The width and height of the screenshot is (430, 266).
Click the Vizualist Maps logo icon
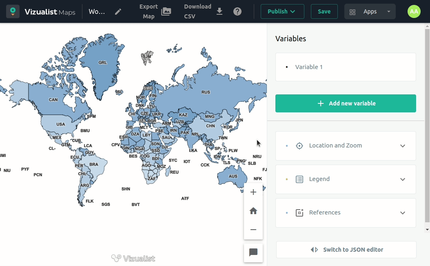(x=13, y=11)
